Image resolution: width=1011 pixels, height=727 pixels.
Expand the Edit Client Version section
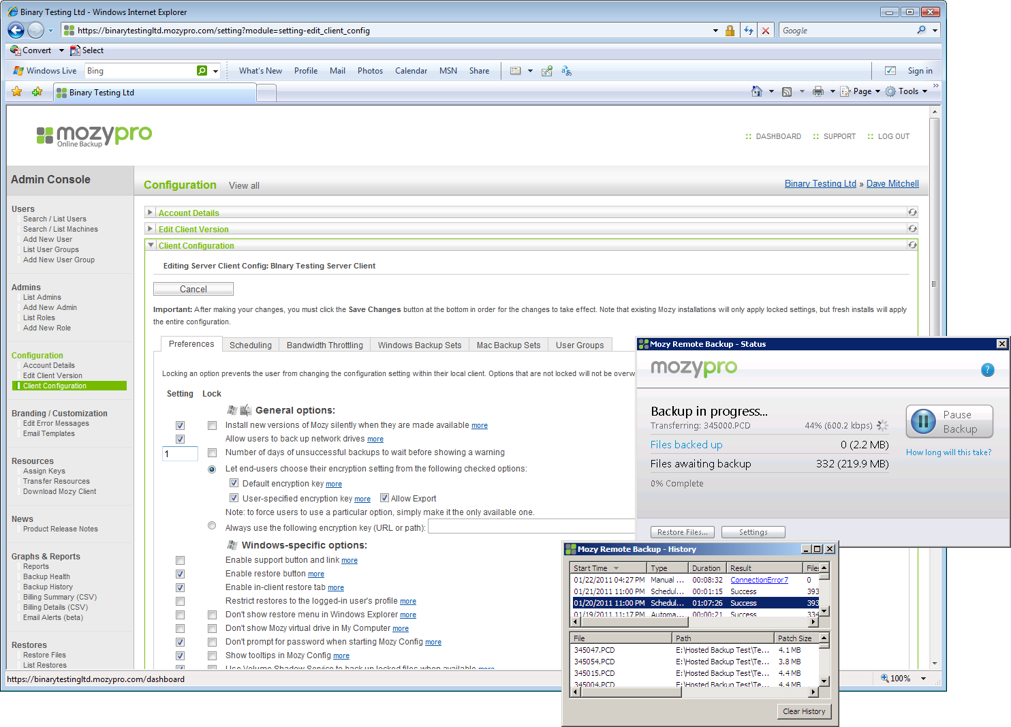tap(151, 229)
